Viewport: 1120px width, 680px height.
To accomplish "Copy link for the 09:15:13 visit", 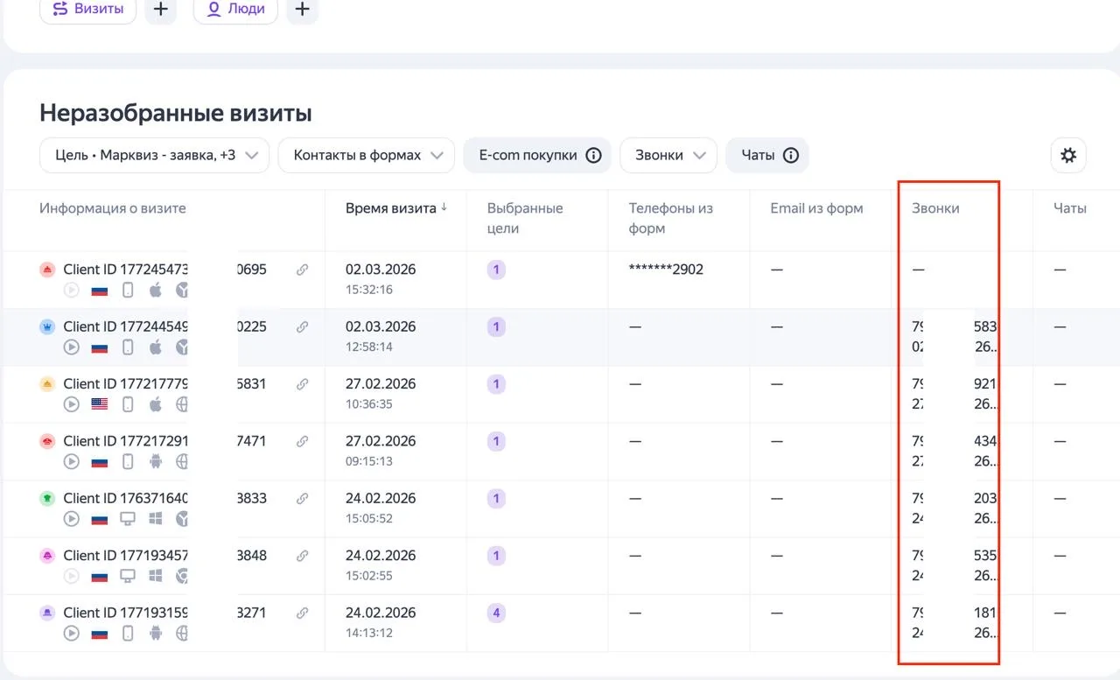I will [302, 441].
